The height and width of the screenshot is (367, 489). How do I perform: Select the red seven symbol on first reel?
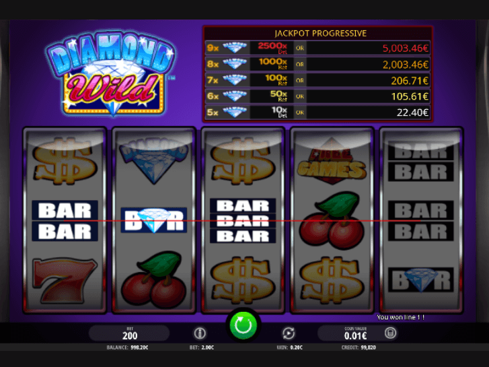pyautogui.click(x=65, y=280)
